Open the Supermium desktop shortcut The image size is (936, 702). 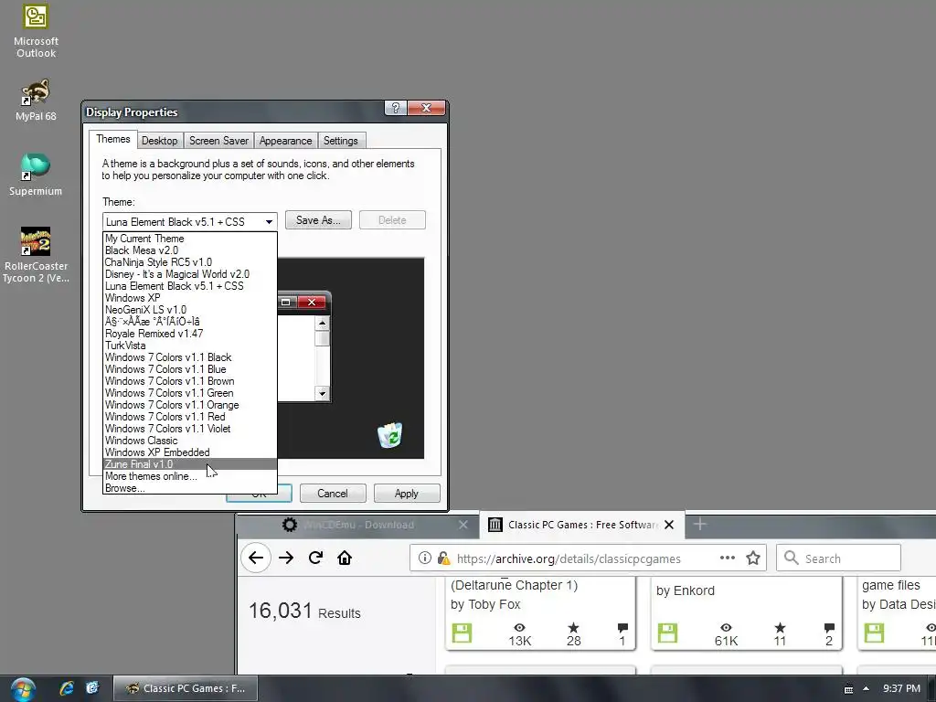point(36,175)
